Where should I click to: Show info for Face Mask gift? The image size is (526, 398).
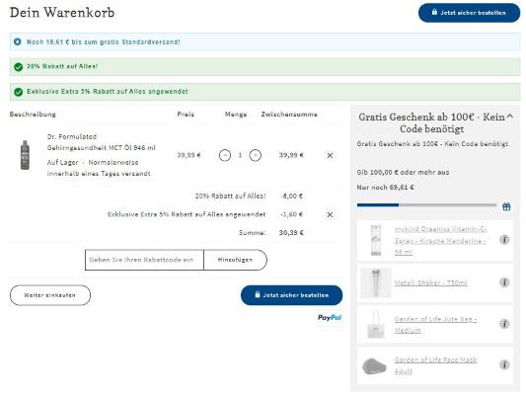[504, 364]
